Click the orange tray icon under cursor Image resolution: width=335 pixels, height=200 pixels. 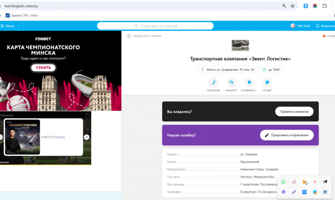(304, 182)
